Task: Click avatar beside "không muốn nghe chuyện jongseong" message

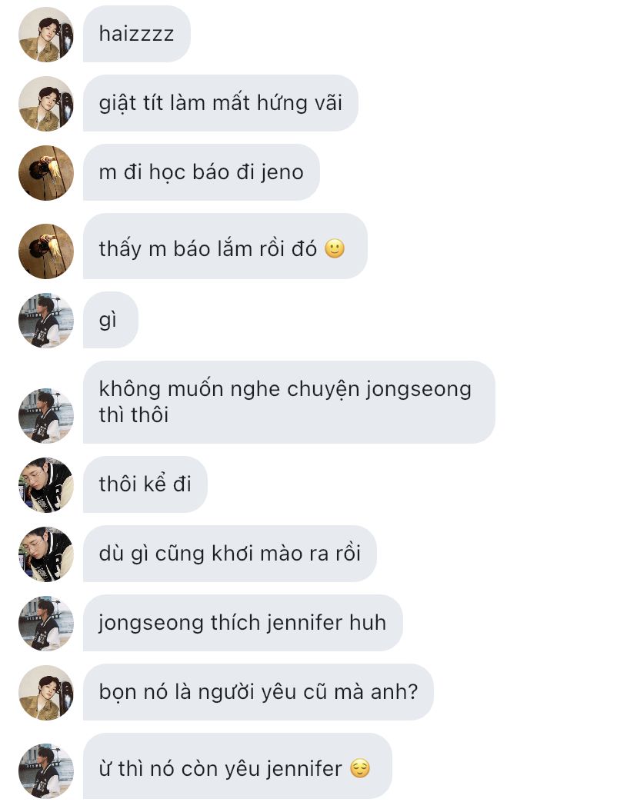Action: (46, 416)
